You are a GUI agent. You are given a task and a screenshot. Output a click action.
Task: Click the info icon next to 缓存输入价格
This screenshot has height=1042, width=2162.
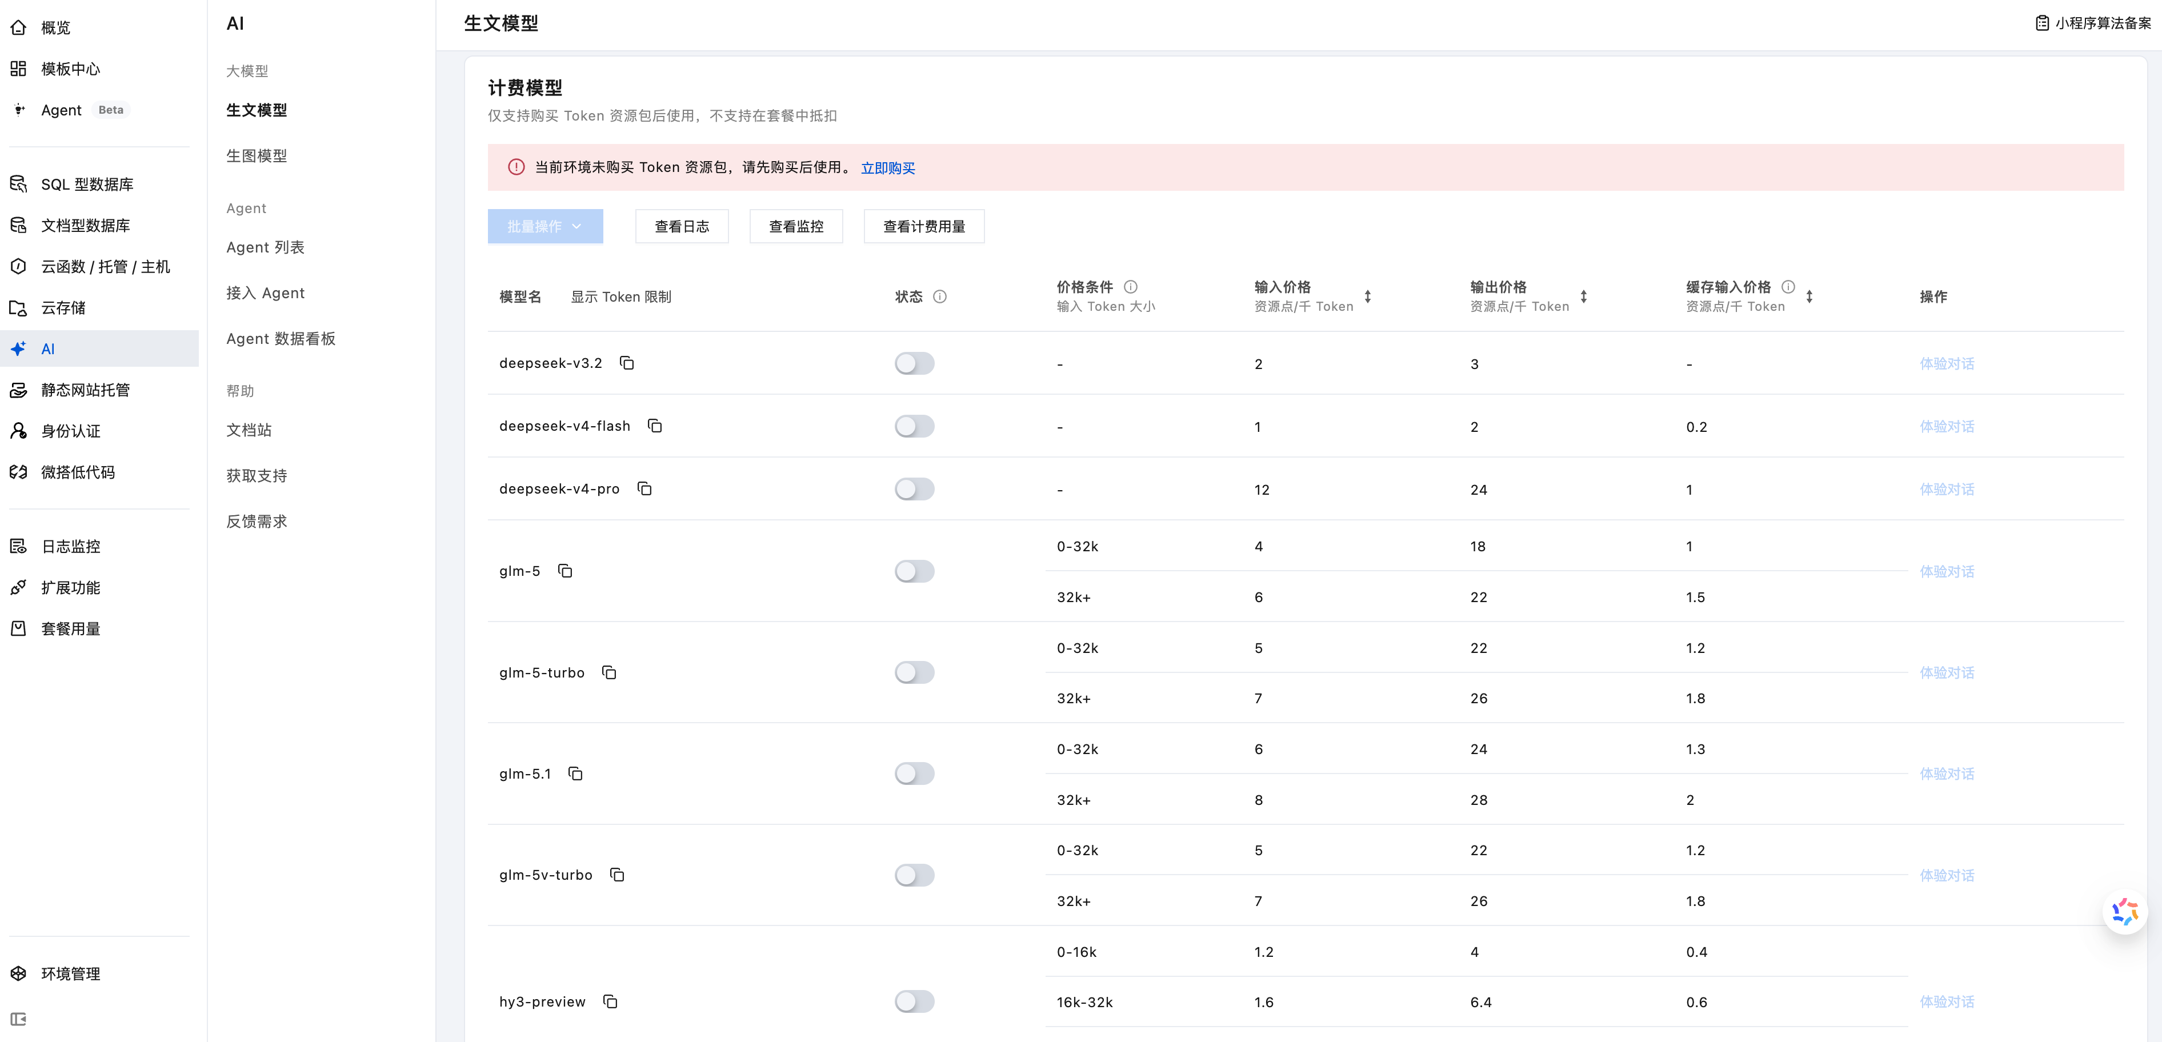pos(1788,286)
